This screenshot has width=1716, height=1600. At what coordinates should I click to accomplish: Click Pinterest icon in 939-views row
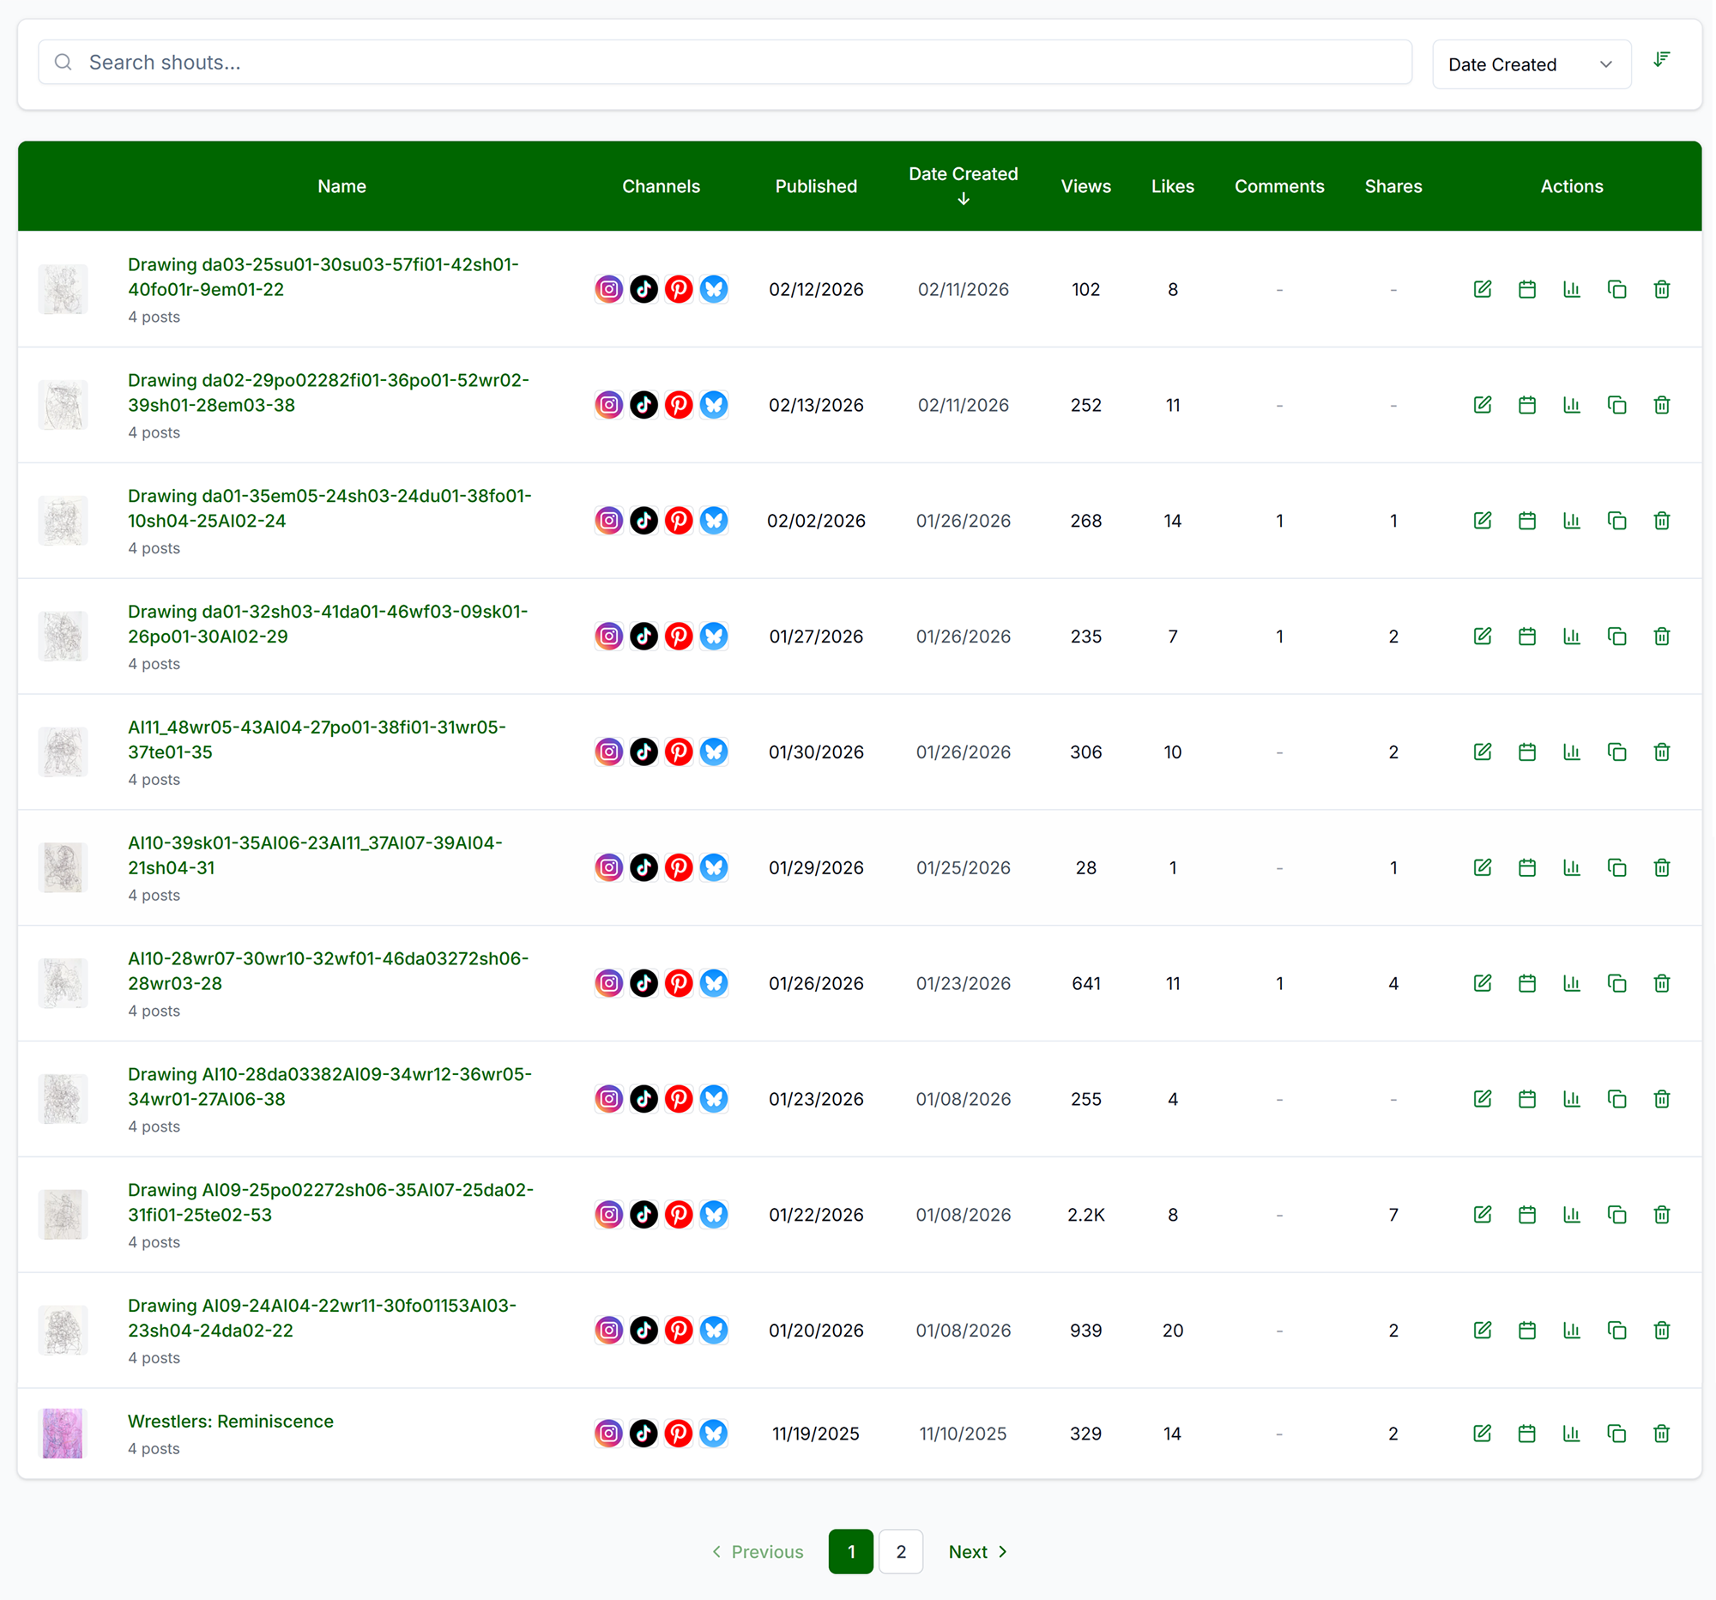pyautogui.click(x=679, y=1330)
